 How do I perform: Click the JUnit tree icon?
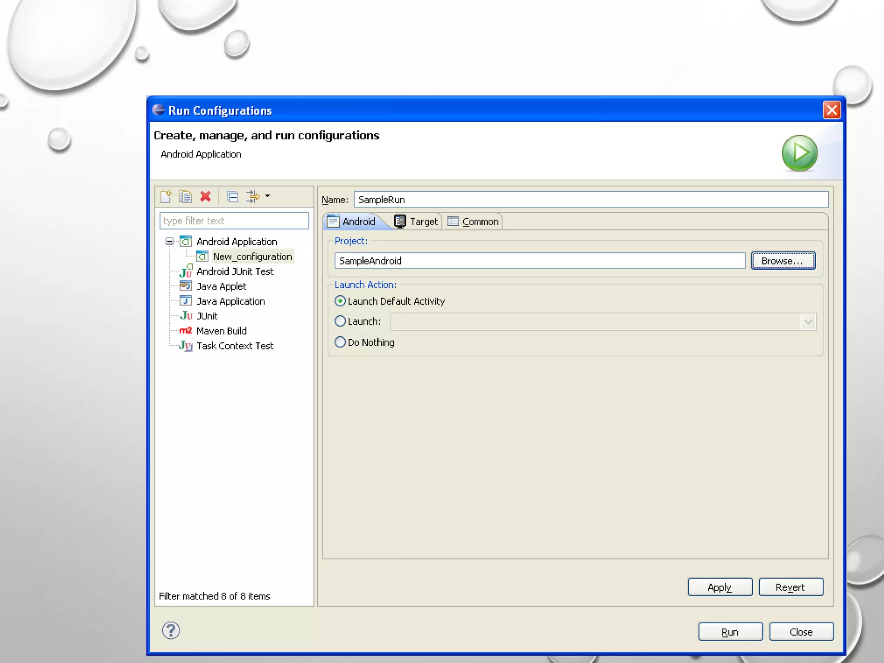coord(186,316)
